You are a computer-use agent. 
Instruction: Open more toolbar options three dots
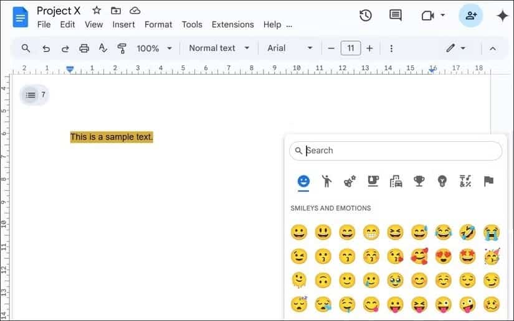pyautogui.click(x=391, y=49)
